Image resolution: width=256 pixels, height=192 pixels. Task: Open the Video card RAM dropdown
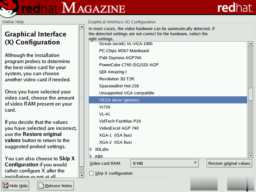click(x=195, y=163)
